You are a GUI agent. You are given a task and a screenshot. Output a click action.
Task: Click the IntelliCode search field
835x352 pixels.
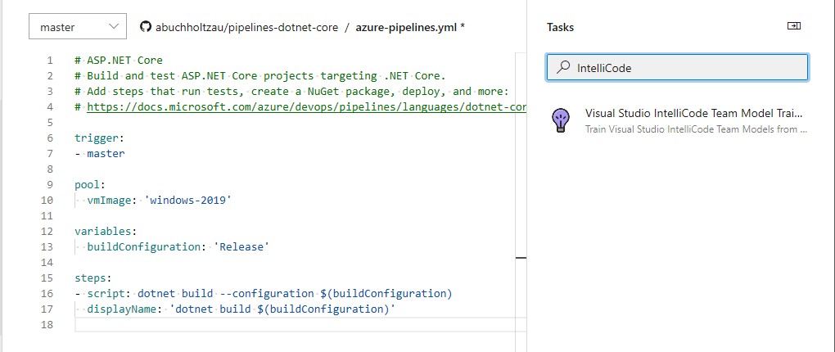677,67
